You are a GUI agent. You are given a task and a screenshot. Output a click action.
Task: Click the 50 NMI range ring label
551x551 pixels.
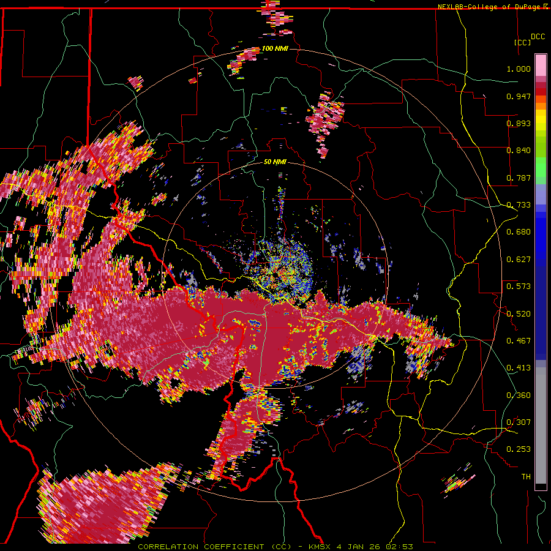coord(275,162)
